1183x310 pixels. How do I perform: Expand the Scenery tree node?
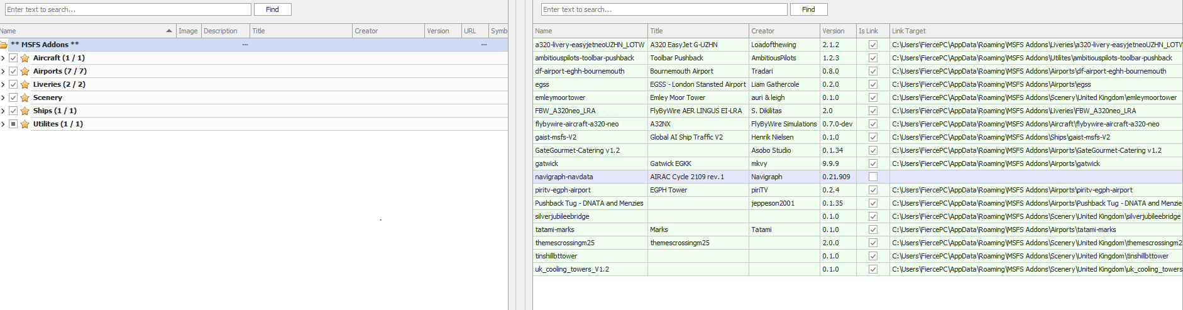[3, 97]
